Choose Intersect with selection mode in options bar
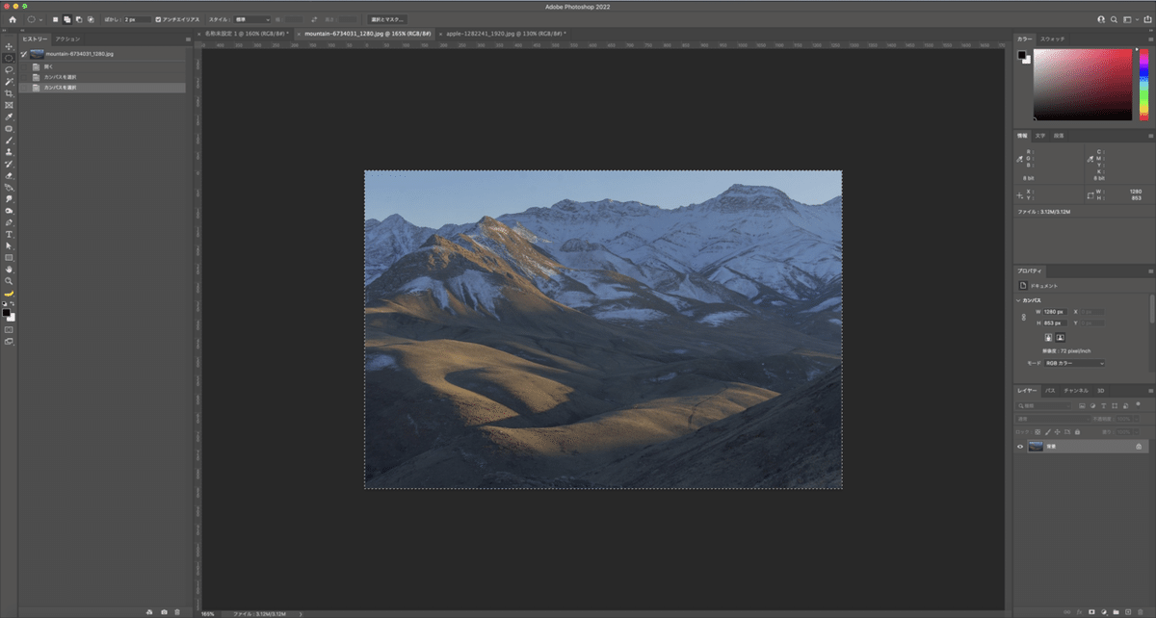Screen dimensions: 1156x618 point(91,19)
